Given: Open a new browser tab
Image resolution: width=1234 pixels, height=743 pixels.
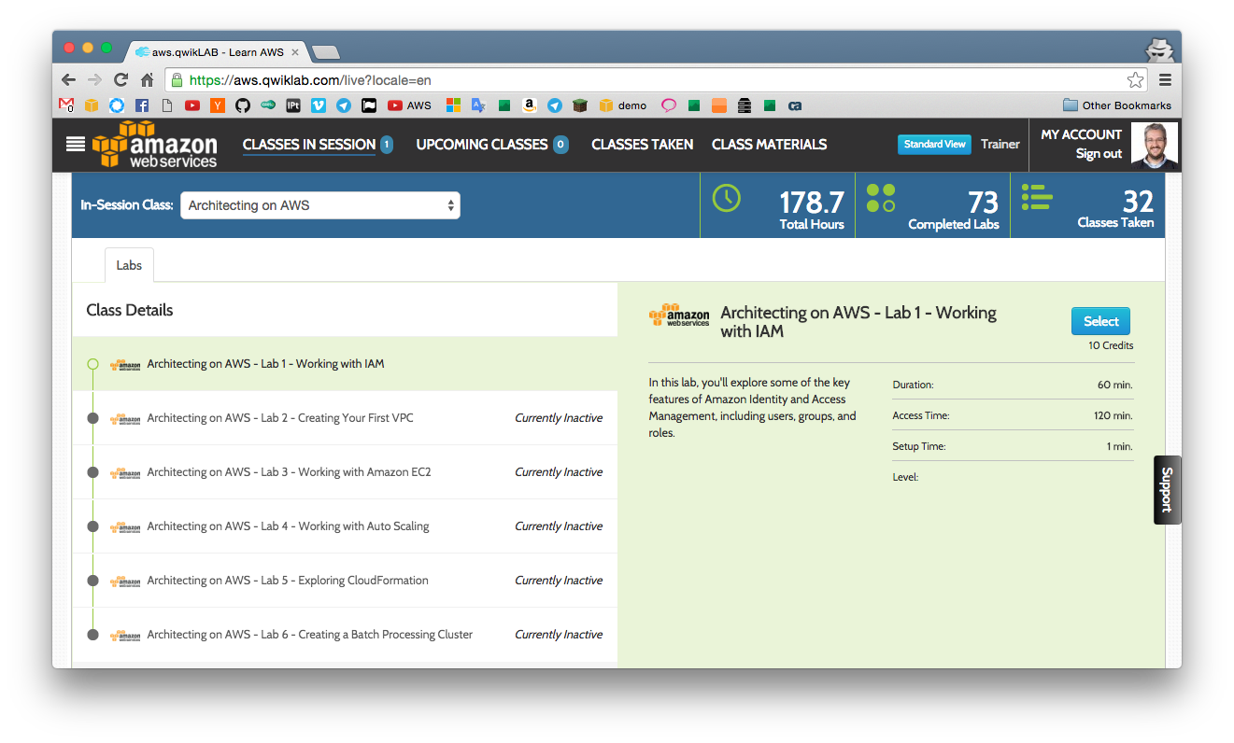Looking at the screenshot, I should point(325,52).
